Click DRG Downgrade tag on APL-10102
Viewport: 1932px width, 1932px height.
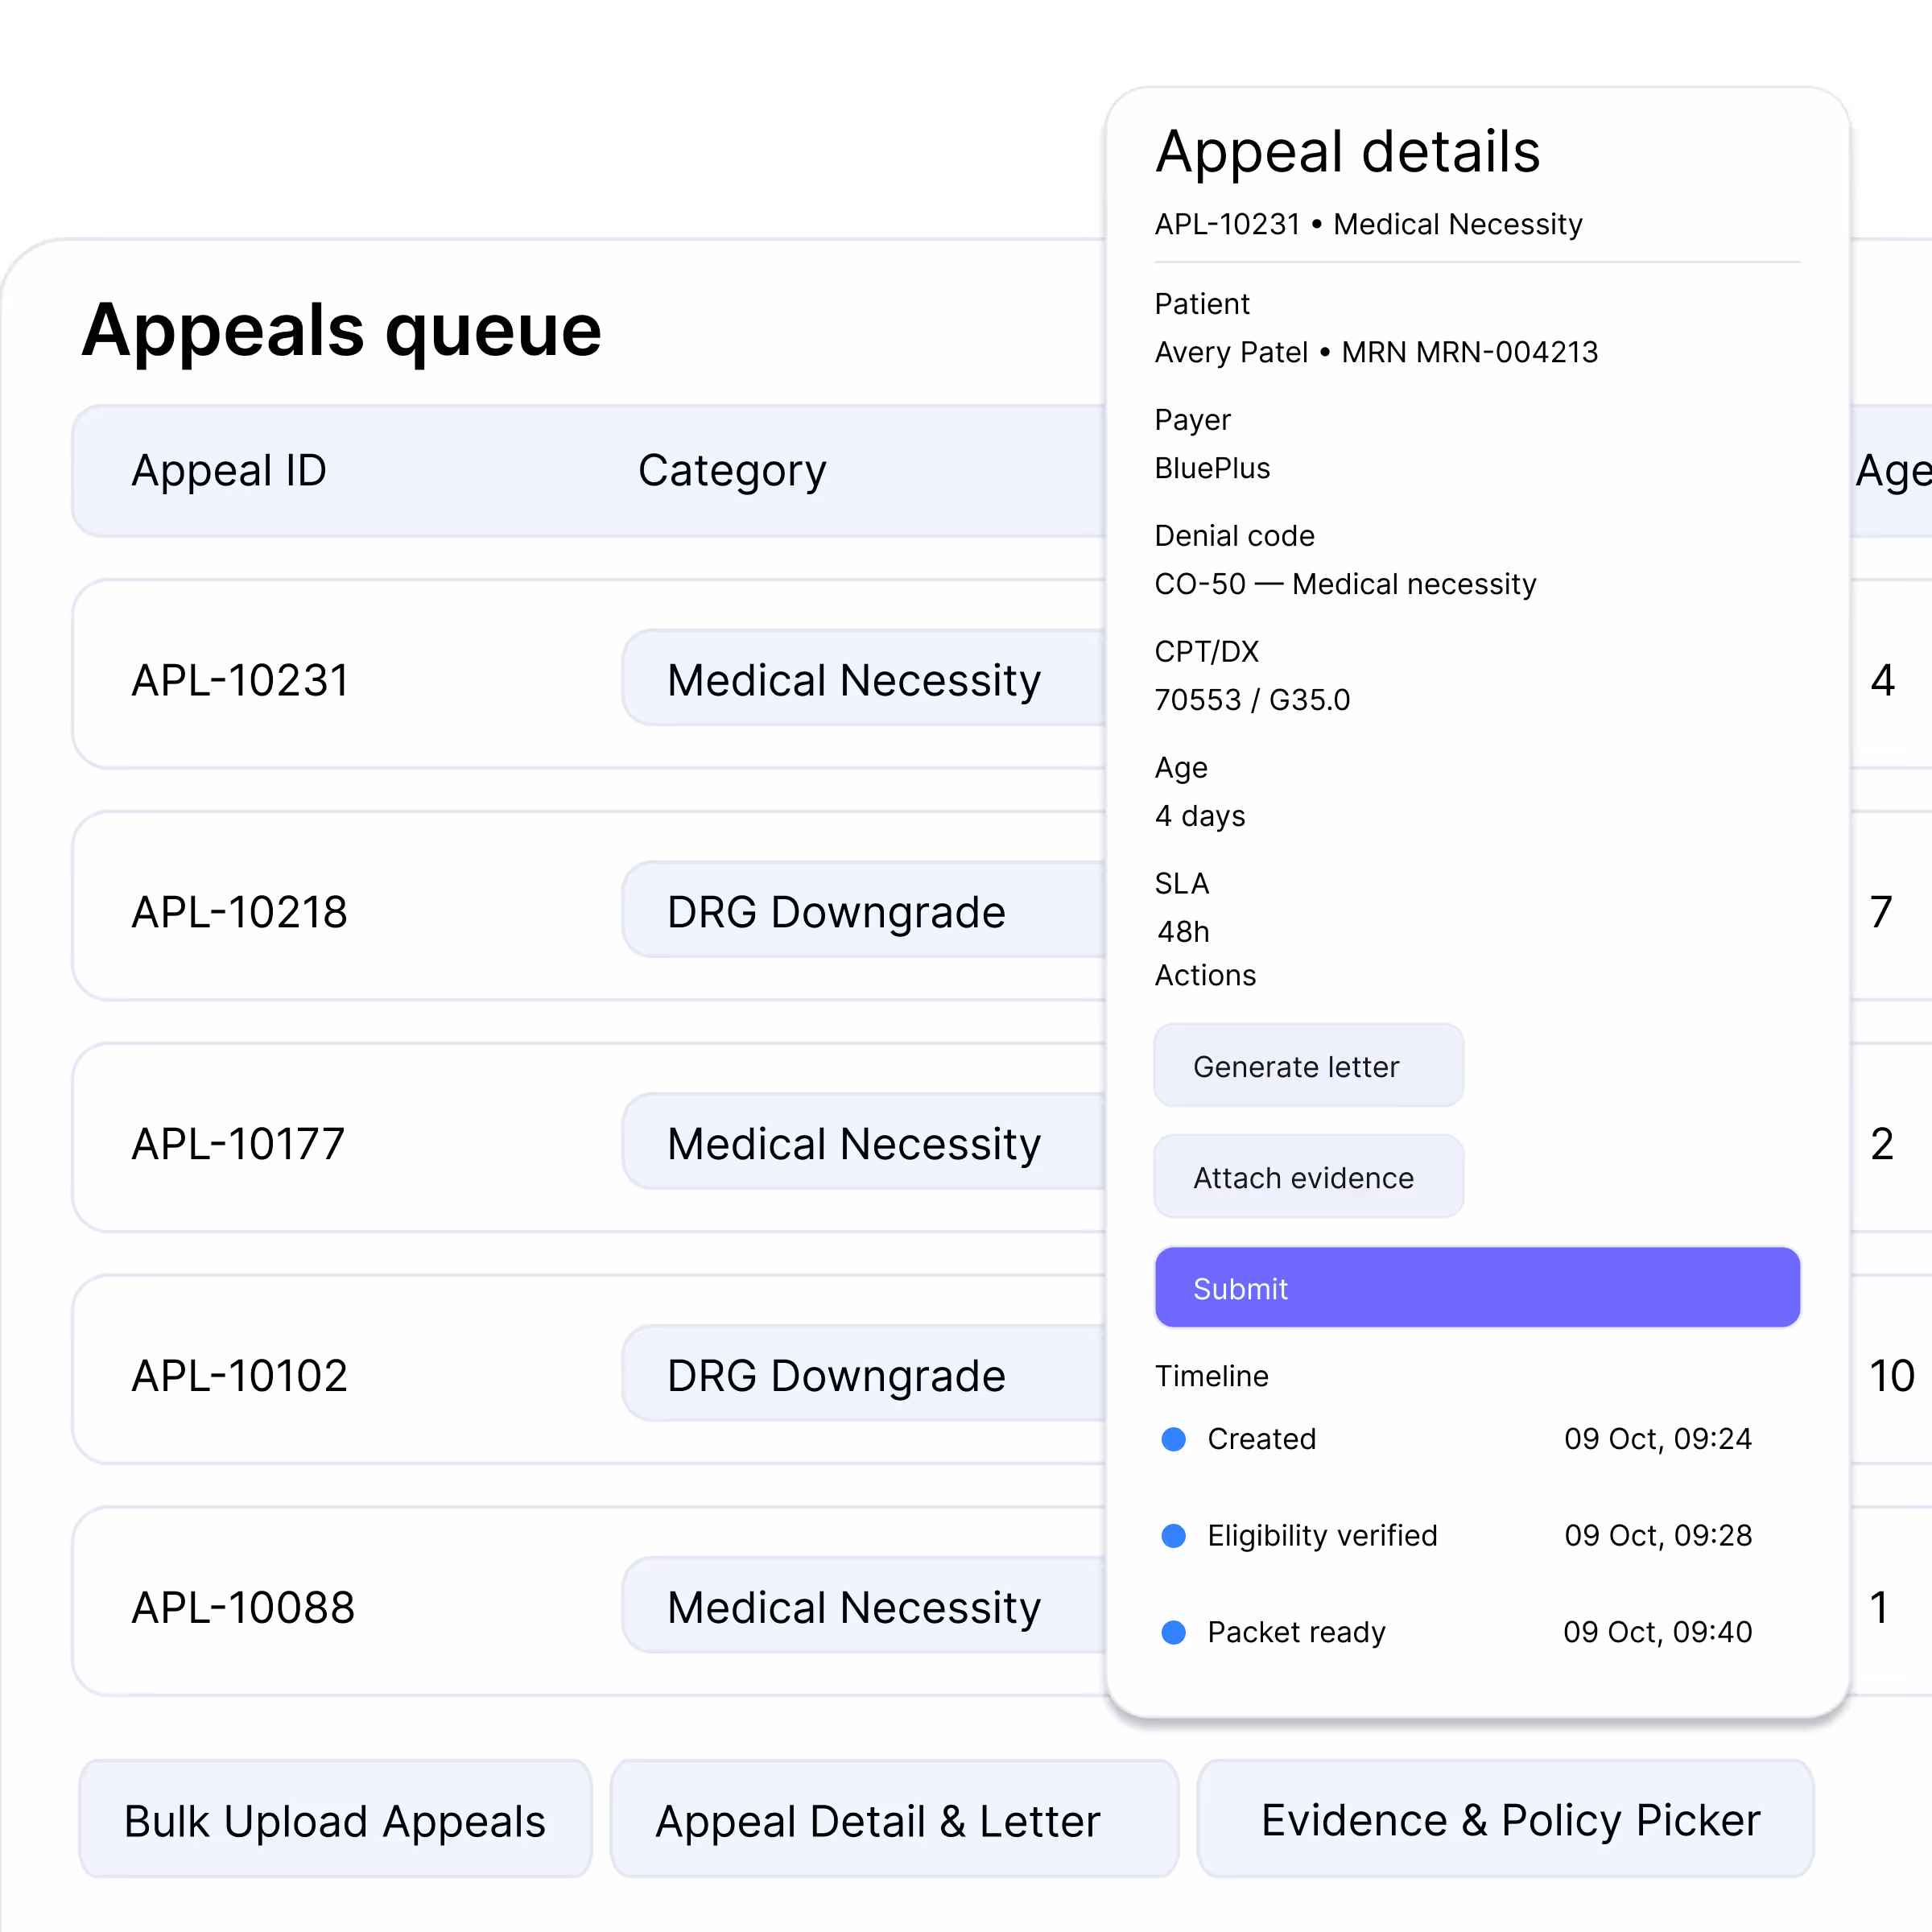tap(836, 1376)
